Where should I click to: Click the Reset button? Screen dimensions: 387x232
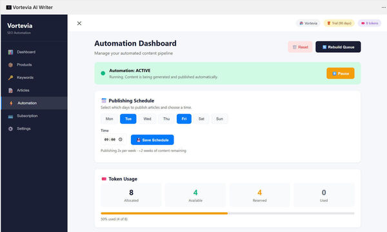tap(300, 47)
